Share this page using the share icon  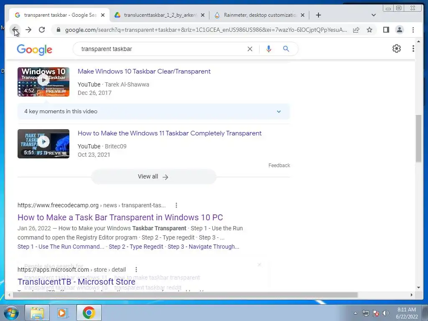coord(356,30)
